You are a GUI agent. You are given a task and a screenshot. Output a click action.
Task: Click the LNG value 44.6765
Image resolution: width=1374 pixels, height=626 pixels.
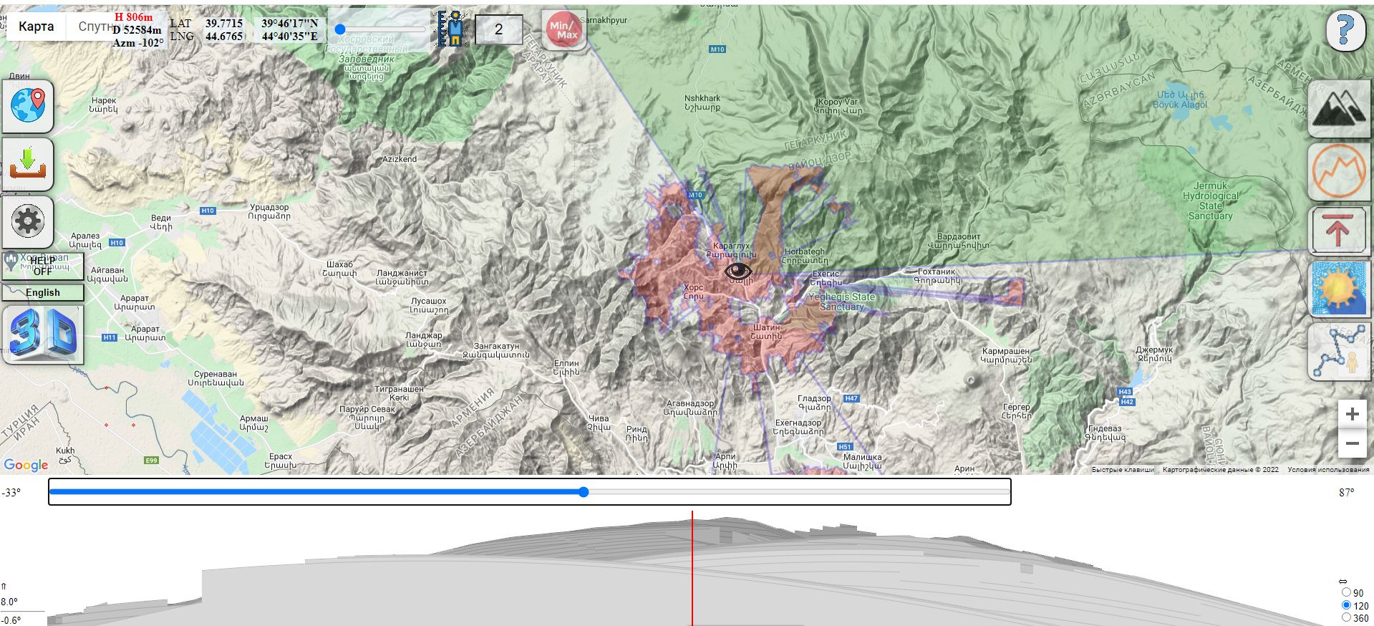click(x=224, y=36)
